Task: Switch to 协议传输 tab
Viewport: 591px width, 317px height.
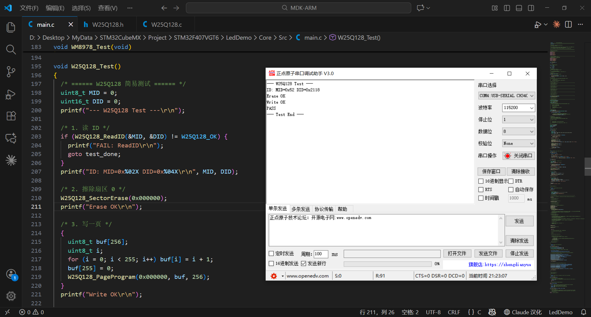Action: pos(324,209)
